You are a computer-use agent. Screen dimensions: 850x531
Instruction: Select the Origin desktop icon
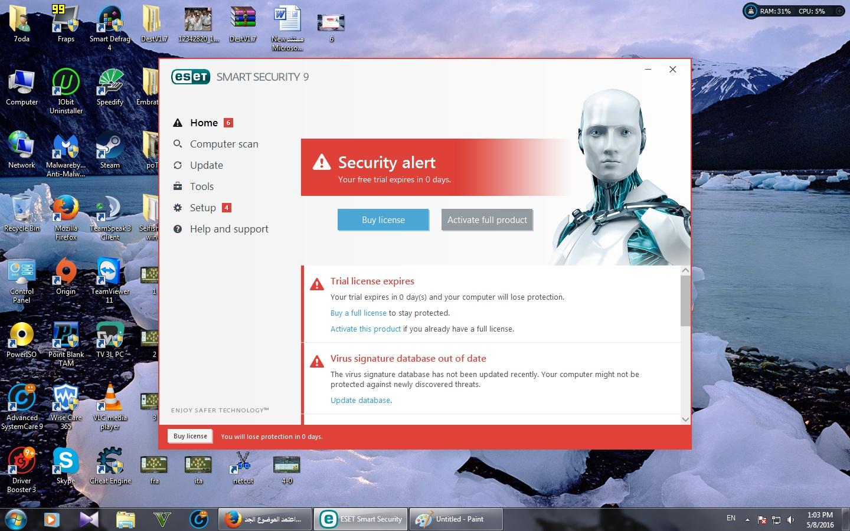66,276
